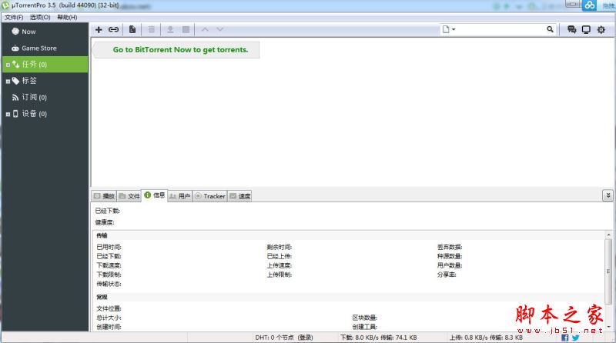Click the 已用时间 label
Image resolution: width=616 pixels, height=343 pixels.
point(109,247)
